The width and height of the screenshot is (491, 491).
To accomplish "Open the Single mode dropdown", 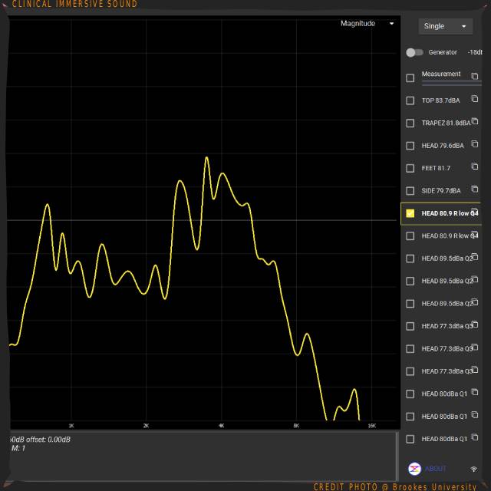I will pos(445,26).
